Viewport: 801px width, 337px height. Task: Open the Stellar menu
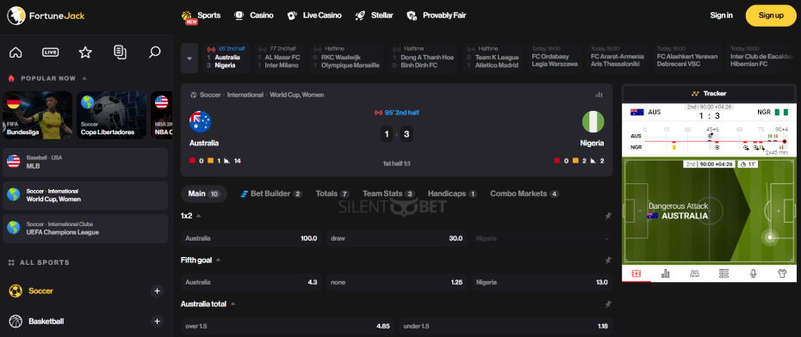[374, 15]
